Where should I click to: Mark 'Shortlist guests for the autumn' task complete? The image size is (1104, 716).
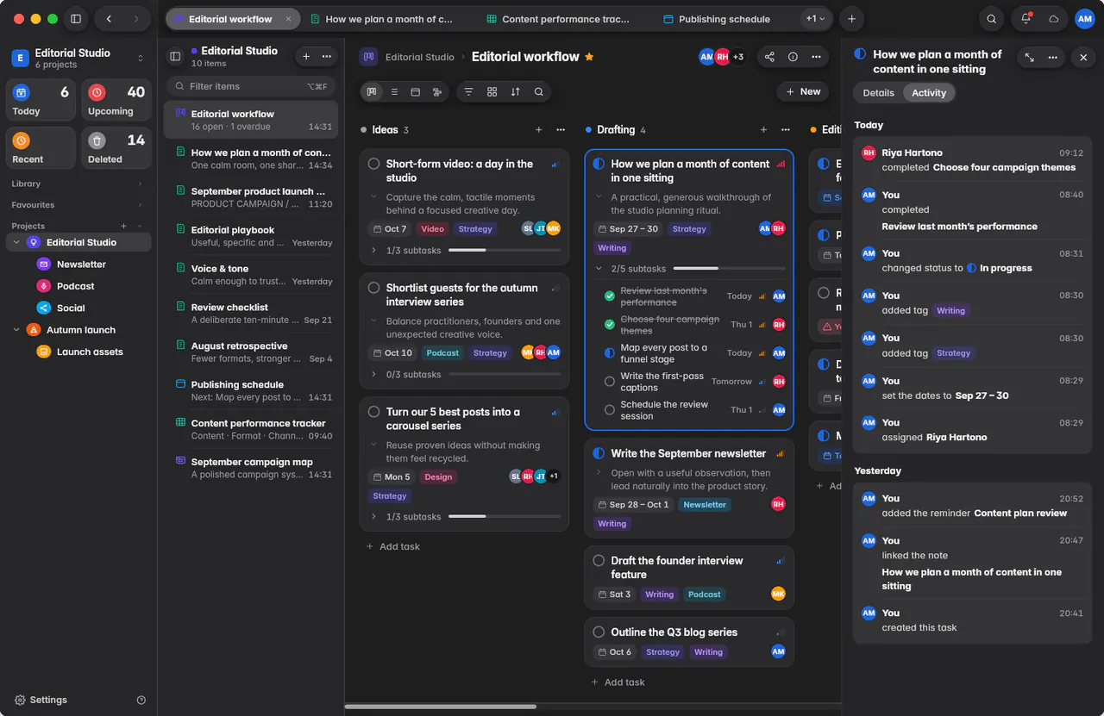click(373, 288)
